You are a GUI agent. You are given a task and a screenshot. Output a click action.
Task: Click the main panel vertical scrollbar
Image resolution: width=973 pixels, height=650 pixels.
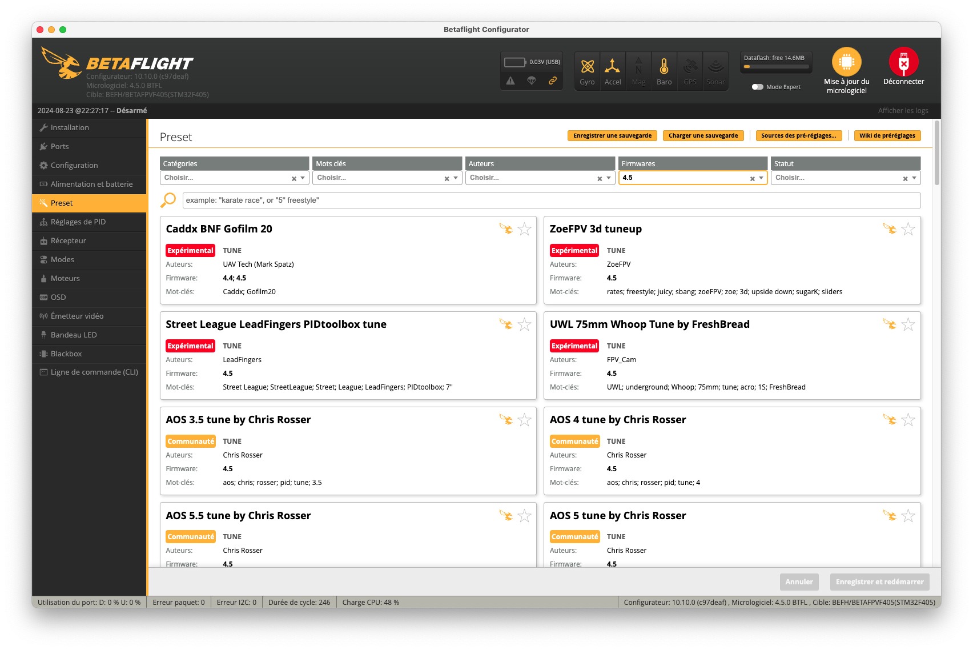937,153
